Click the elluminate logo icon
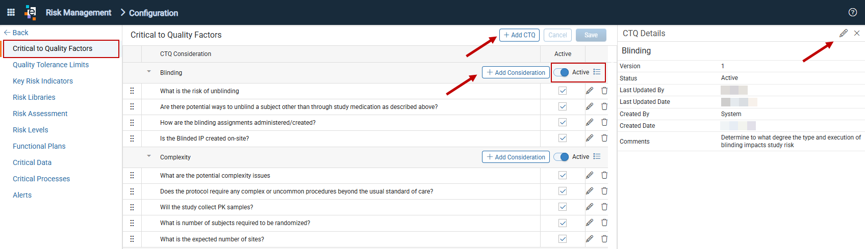 (31, 12)
